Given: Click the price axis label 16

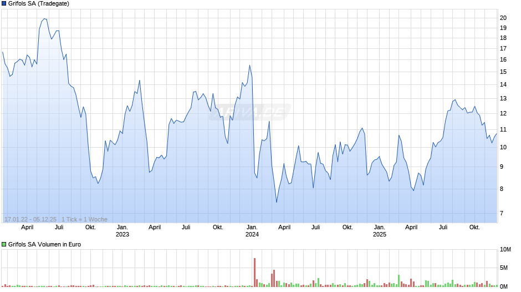Looking at the screenshot, I should point(503,59).
